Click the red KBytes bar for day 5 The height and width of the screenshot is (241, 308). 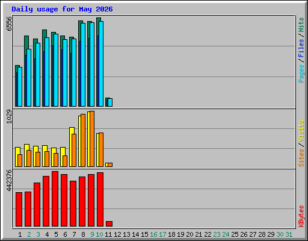(x=55, y=199)
